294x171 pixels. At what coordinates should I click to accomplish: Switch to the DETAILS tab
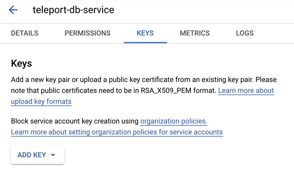pyautogui.click(x=24, y=33)
